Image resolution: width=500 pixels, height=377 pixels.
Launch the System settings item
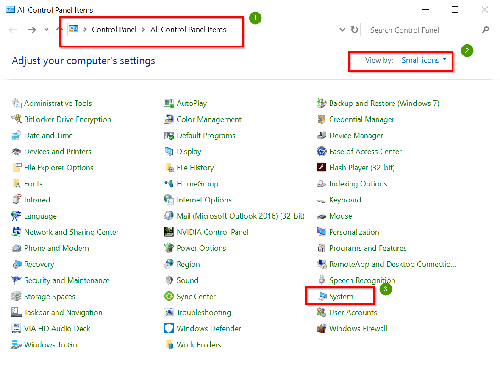[x=342, y=296]
